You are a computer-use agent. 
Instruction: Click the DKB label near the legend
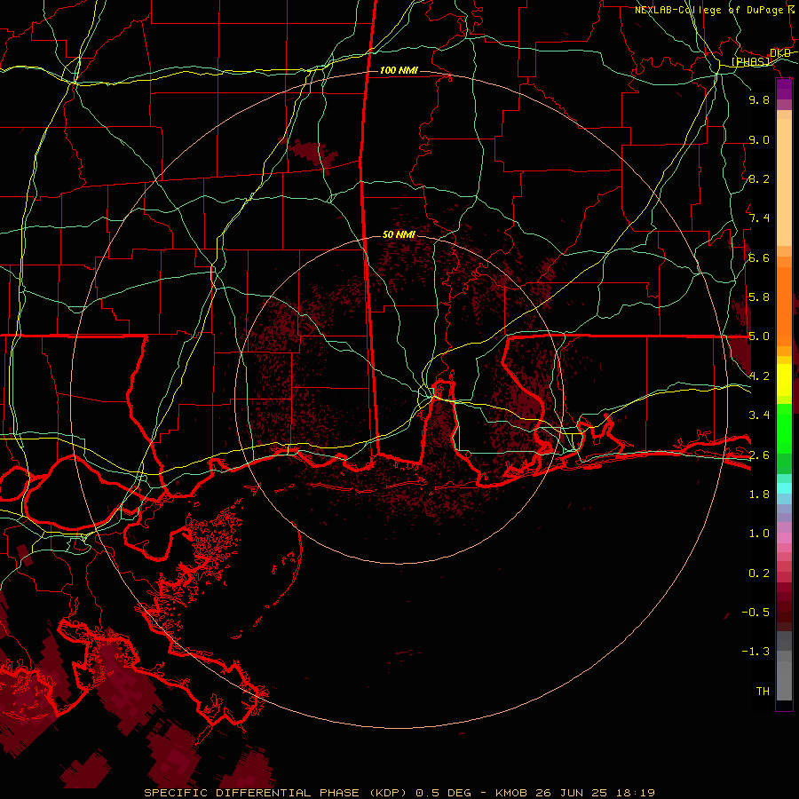coord(780,53)
